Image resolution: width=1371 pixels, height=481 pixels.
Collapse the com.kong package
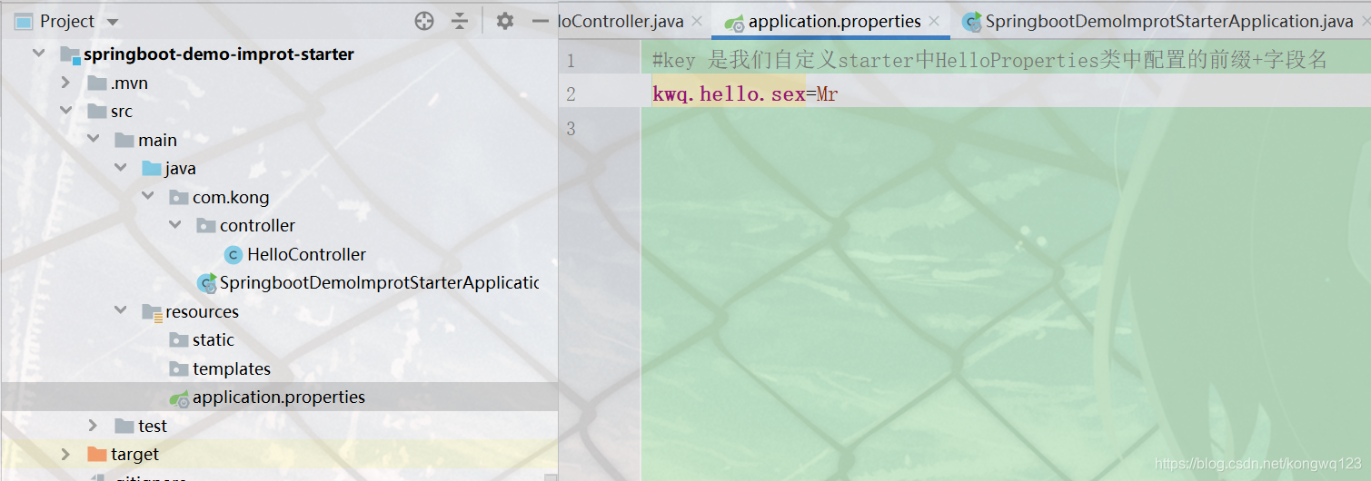point(147,197)
